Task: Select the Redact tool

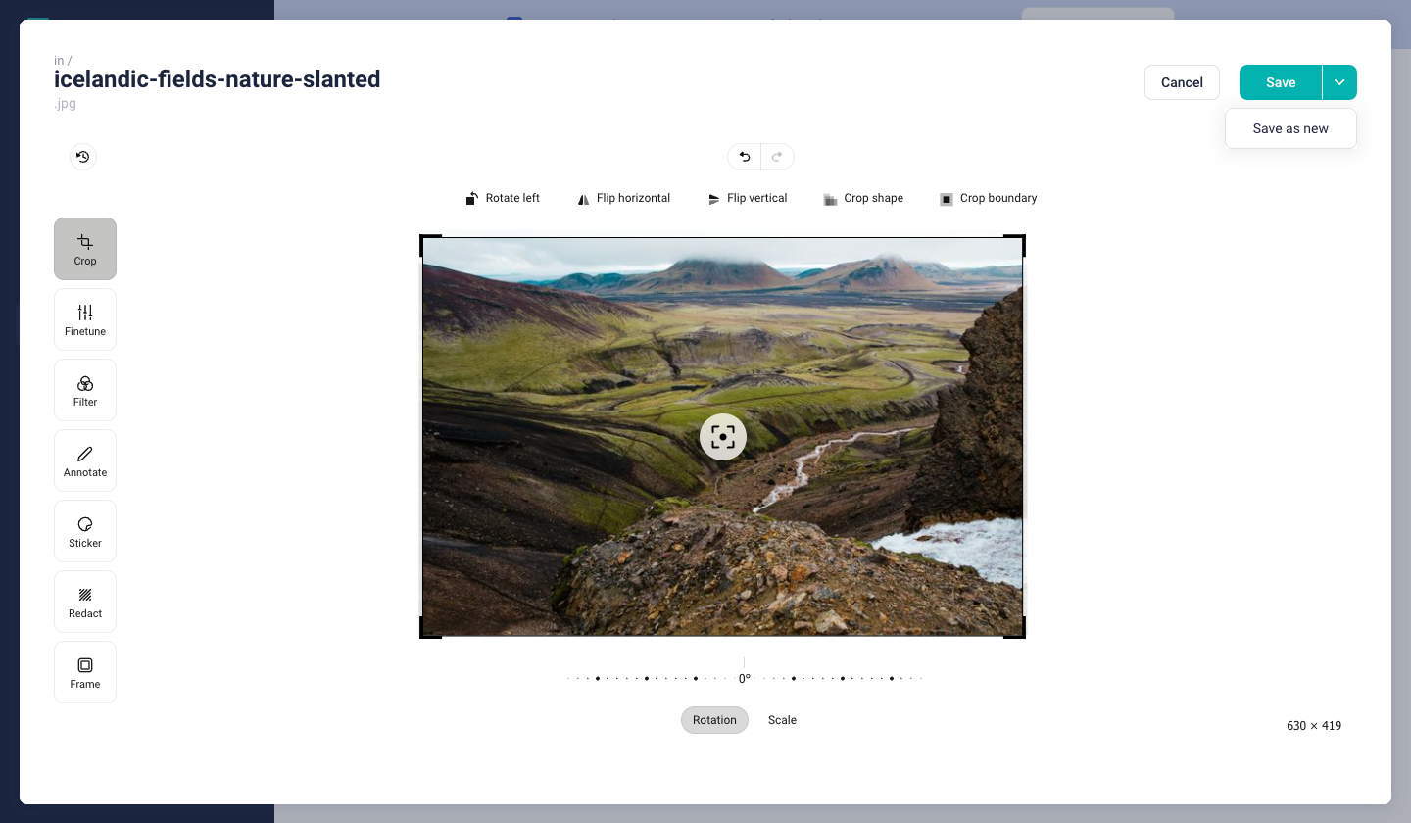Action: point(85,602)
